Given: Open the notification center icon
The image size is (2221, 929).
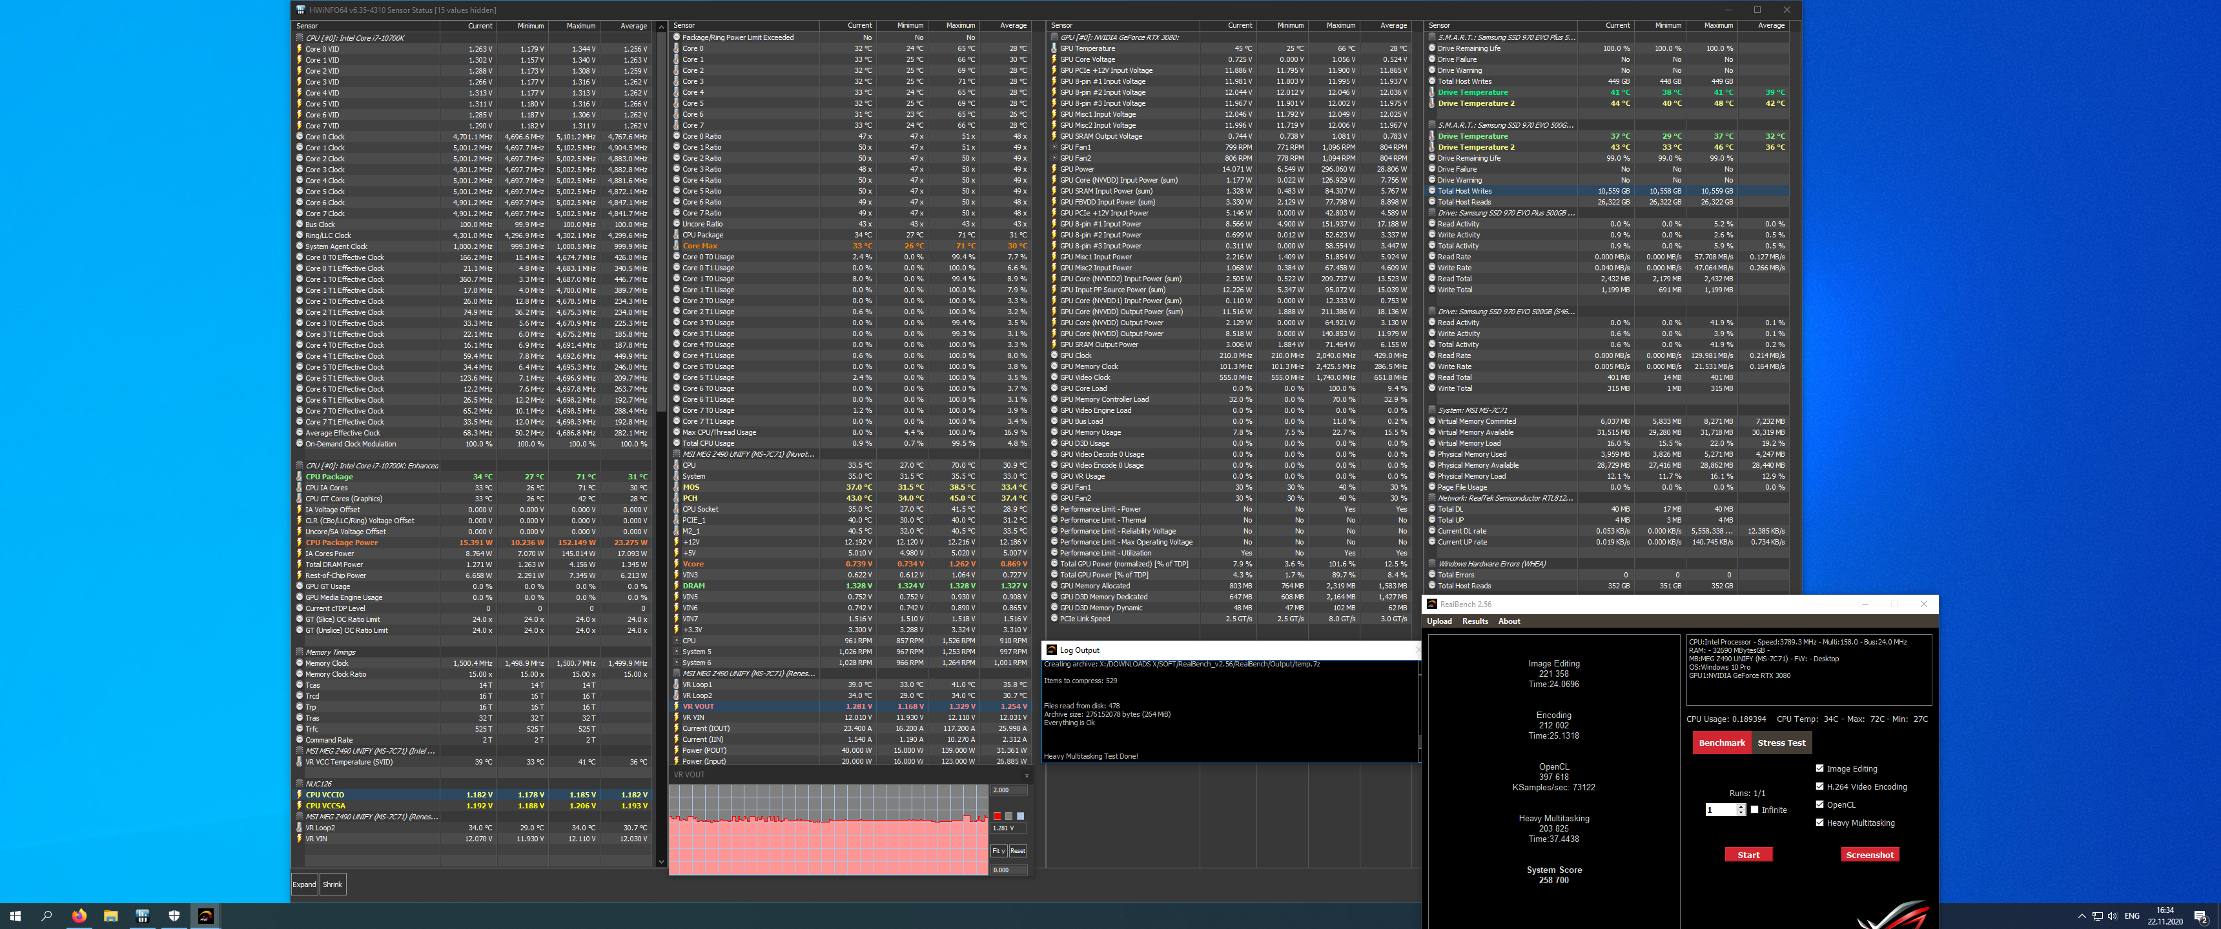Looking at the screenshot, I should point(2200,916).
